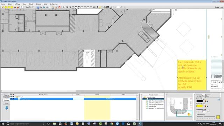The height and width of the screenshot is (126, 224).
Task: Pick the text annotation A tool
Action: 97,7
